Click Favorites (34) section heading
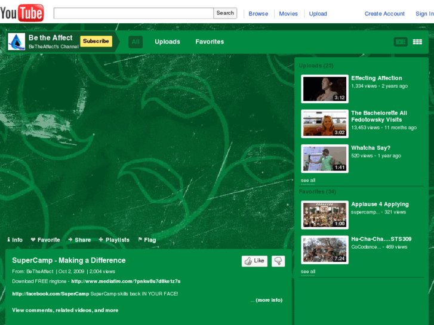This screenshot has width=434, height=325. (x=318, y=191)
